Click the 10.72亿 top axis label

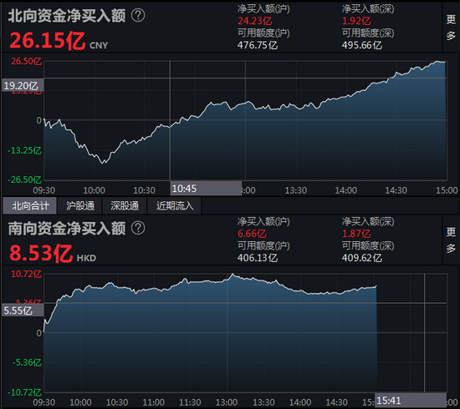[27, 274]
